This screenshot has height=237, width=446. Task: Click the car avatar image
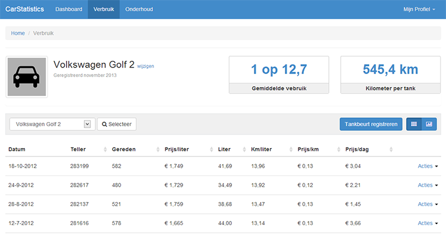click(x=26, y=76)
